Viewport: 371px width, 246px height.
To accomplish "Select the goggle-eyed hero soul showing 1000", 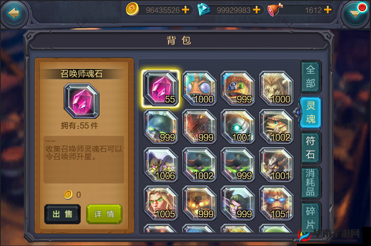I will (199, 88).
